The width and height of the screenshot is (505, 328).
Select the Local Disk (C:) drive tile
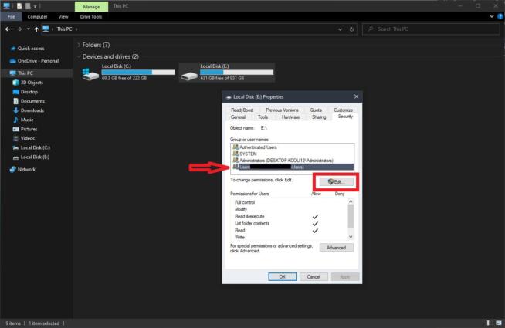pos(128,73)
